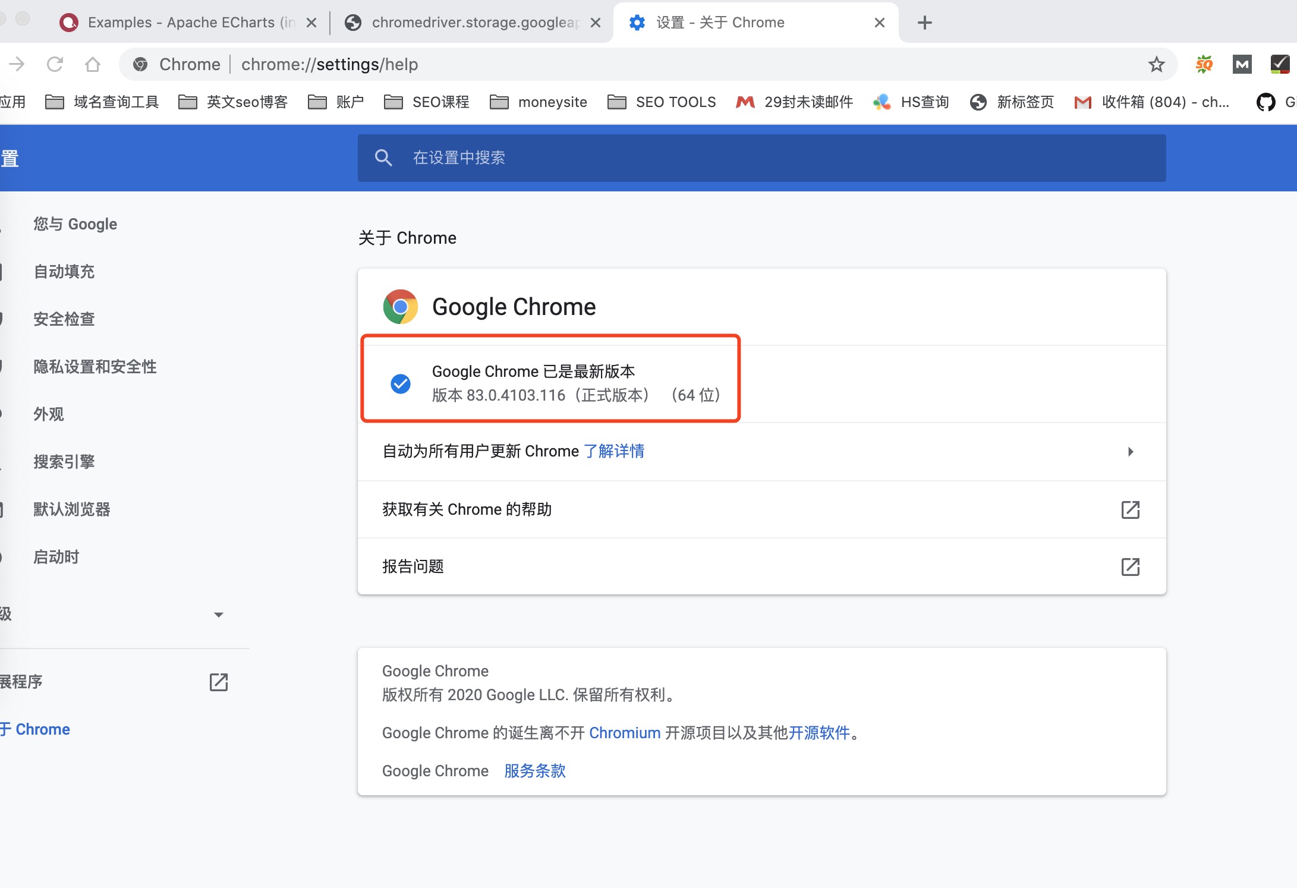Image resolution: width=1297 pixels, height=888 pixels.
Task: Select 隐私设置和安全性 in the sidebar
Action: pyautogui.click(x=95, y=367)
